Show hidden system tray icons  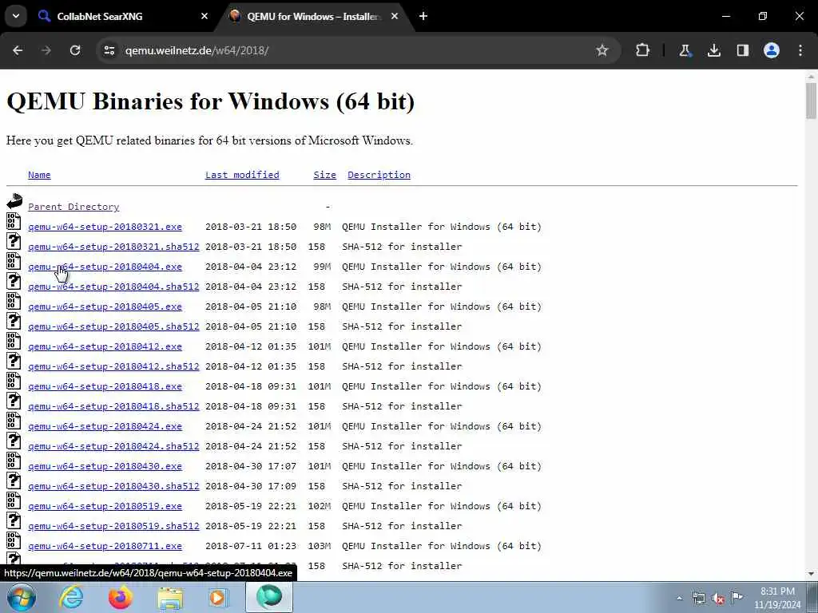pyautogui.click(x=679, y=598)
